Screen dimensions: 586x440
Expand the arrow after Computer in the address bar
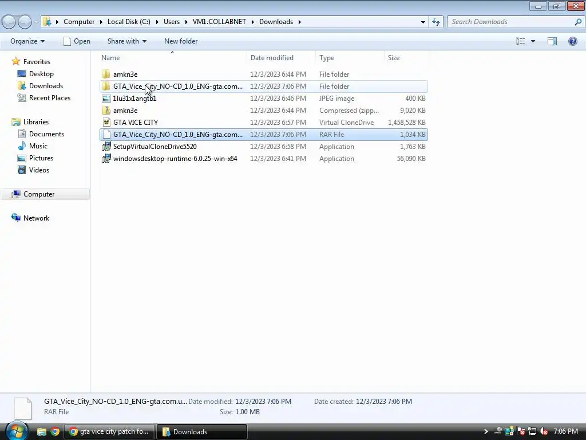pyautogui.click(x=101, y=22)
